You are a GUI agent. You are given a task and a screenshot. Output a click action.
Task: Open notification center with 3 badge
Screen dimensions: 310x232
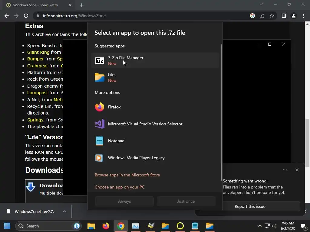pos(303,226)
